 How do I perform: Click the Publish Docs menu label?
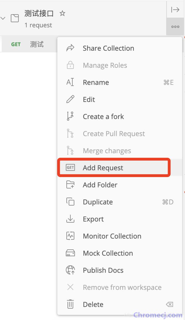(x=103, y=270)
